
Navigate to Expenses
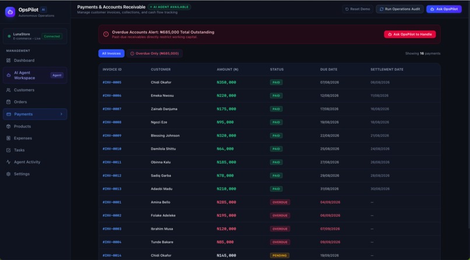point(35,138)
